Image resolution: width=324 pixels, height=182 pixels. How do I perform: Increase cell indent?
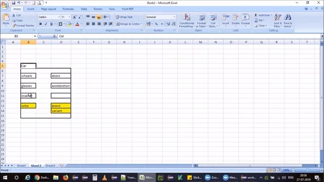click(111, 24)
